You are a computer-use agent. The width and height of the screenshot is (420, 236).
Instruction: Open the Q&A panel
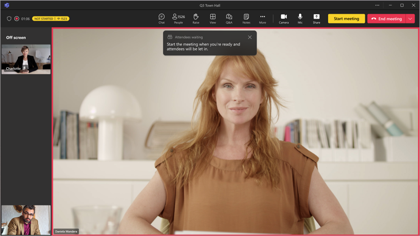point(229,19)
